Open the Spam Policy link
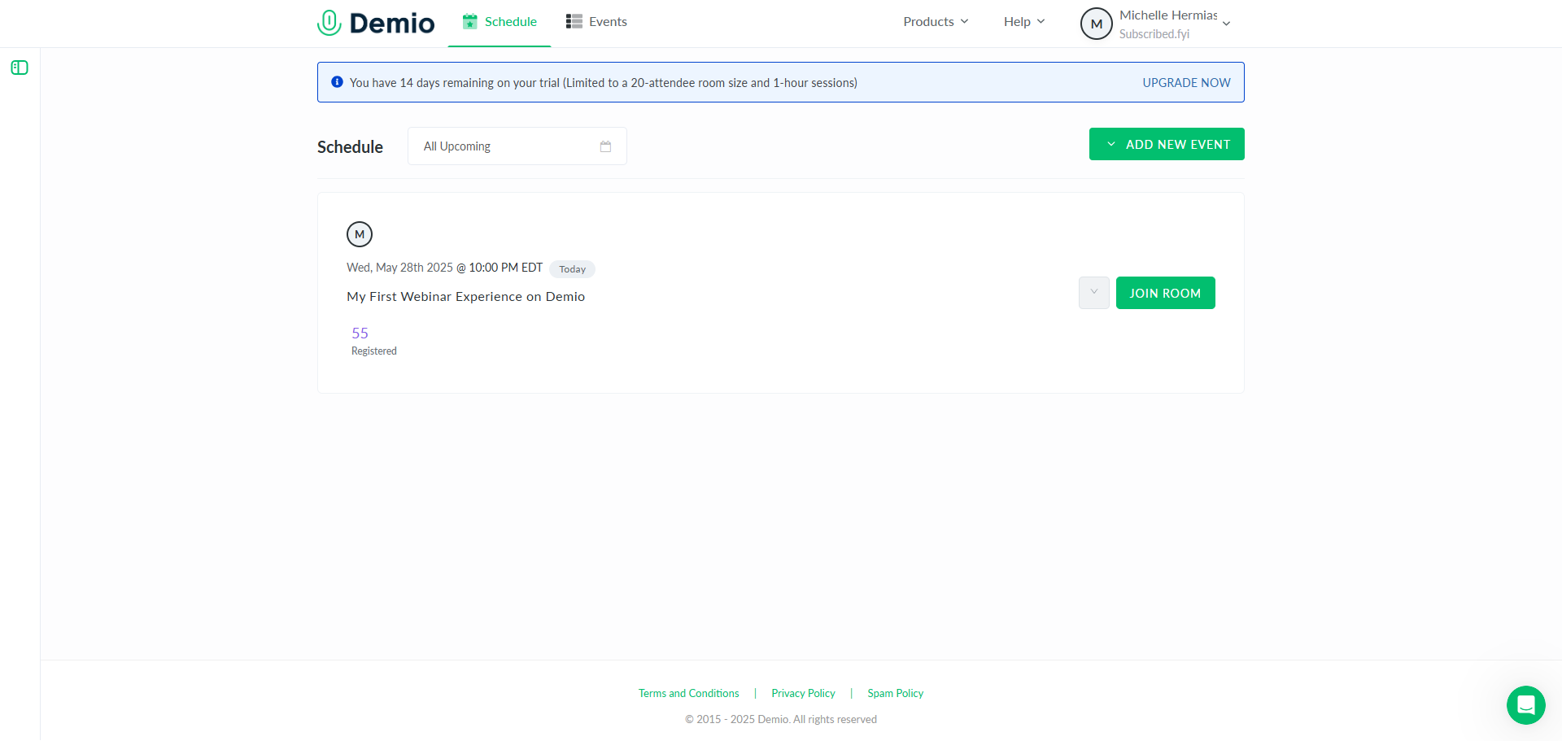Screen dimensions: 1562x741 point(896,694)
